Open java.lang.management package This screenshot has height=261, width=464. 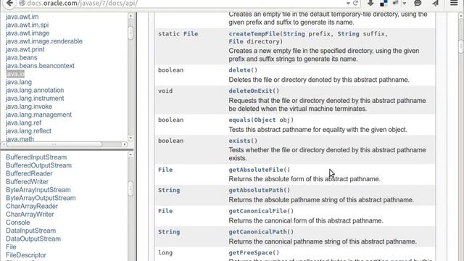pos(38,115)
